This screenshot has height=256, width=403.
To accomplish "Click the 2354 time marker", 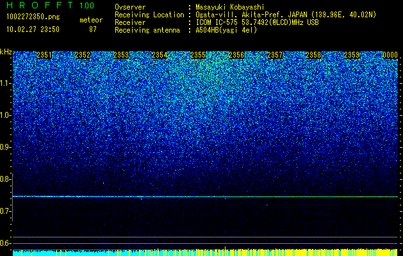I will [160, 55].
